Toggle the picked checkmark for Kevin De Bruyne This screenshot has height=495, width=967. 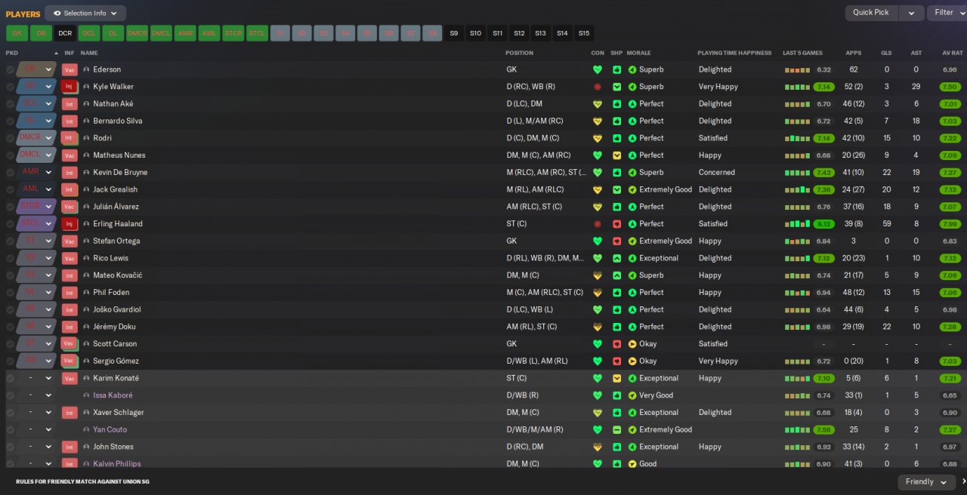click(x=10, y=172)
